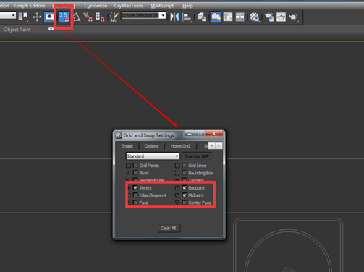364x272 pixels.
Task: Enable the Grid Points snap checkbox
Action: [x=135, y=166]
